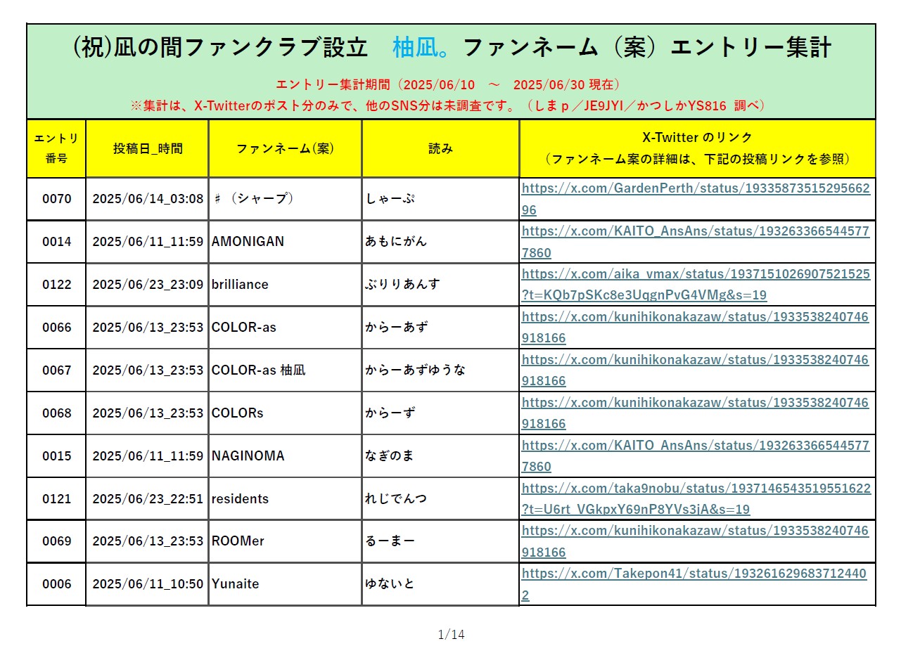This screenshot has height=646, width=901.
Task: Click the fan name Yunaite
Action: 236,585
